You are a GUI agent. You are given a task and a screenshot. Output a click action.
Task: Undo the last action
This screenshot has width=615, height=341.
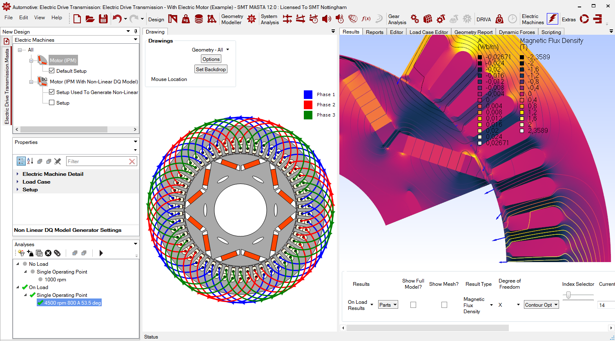click(x=117, y=19)
